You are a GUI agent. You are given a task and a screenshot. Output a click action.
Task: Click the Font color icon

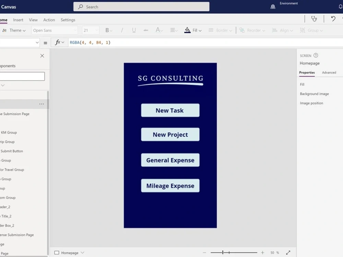157,30
